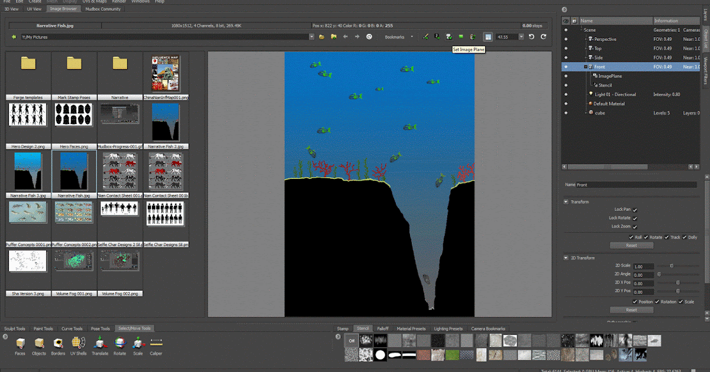Click the Set Image Plane icon
Image resolution: width=710 pixels, height=372 pixels.
point(448,37)
